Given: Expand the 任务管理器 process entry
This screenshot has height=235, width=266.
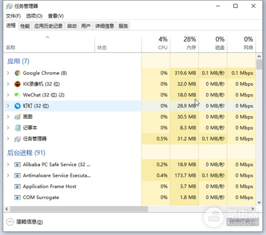Looking at the screenshot, I should point(8,139).
